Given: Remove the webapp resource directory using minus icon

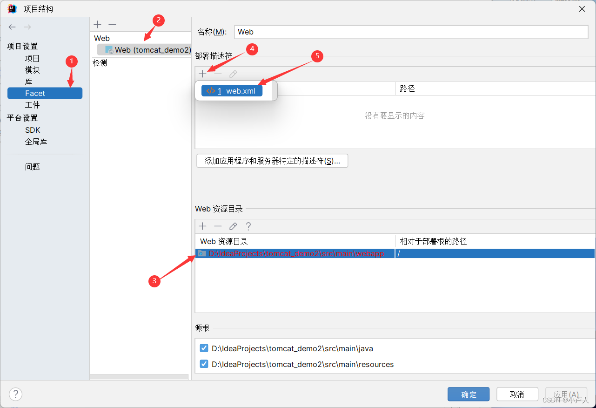Looking at the screenshot, I should (x=217, y=226).
